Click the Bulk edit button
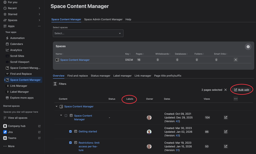This screenshot has width=256, height=154. (x=242, y=90)
